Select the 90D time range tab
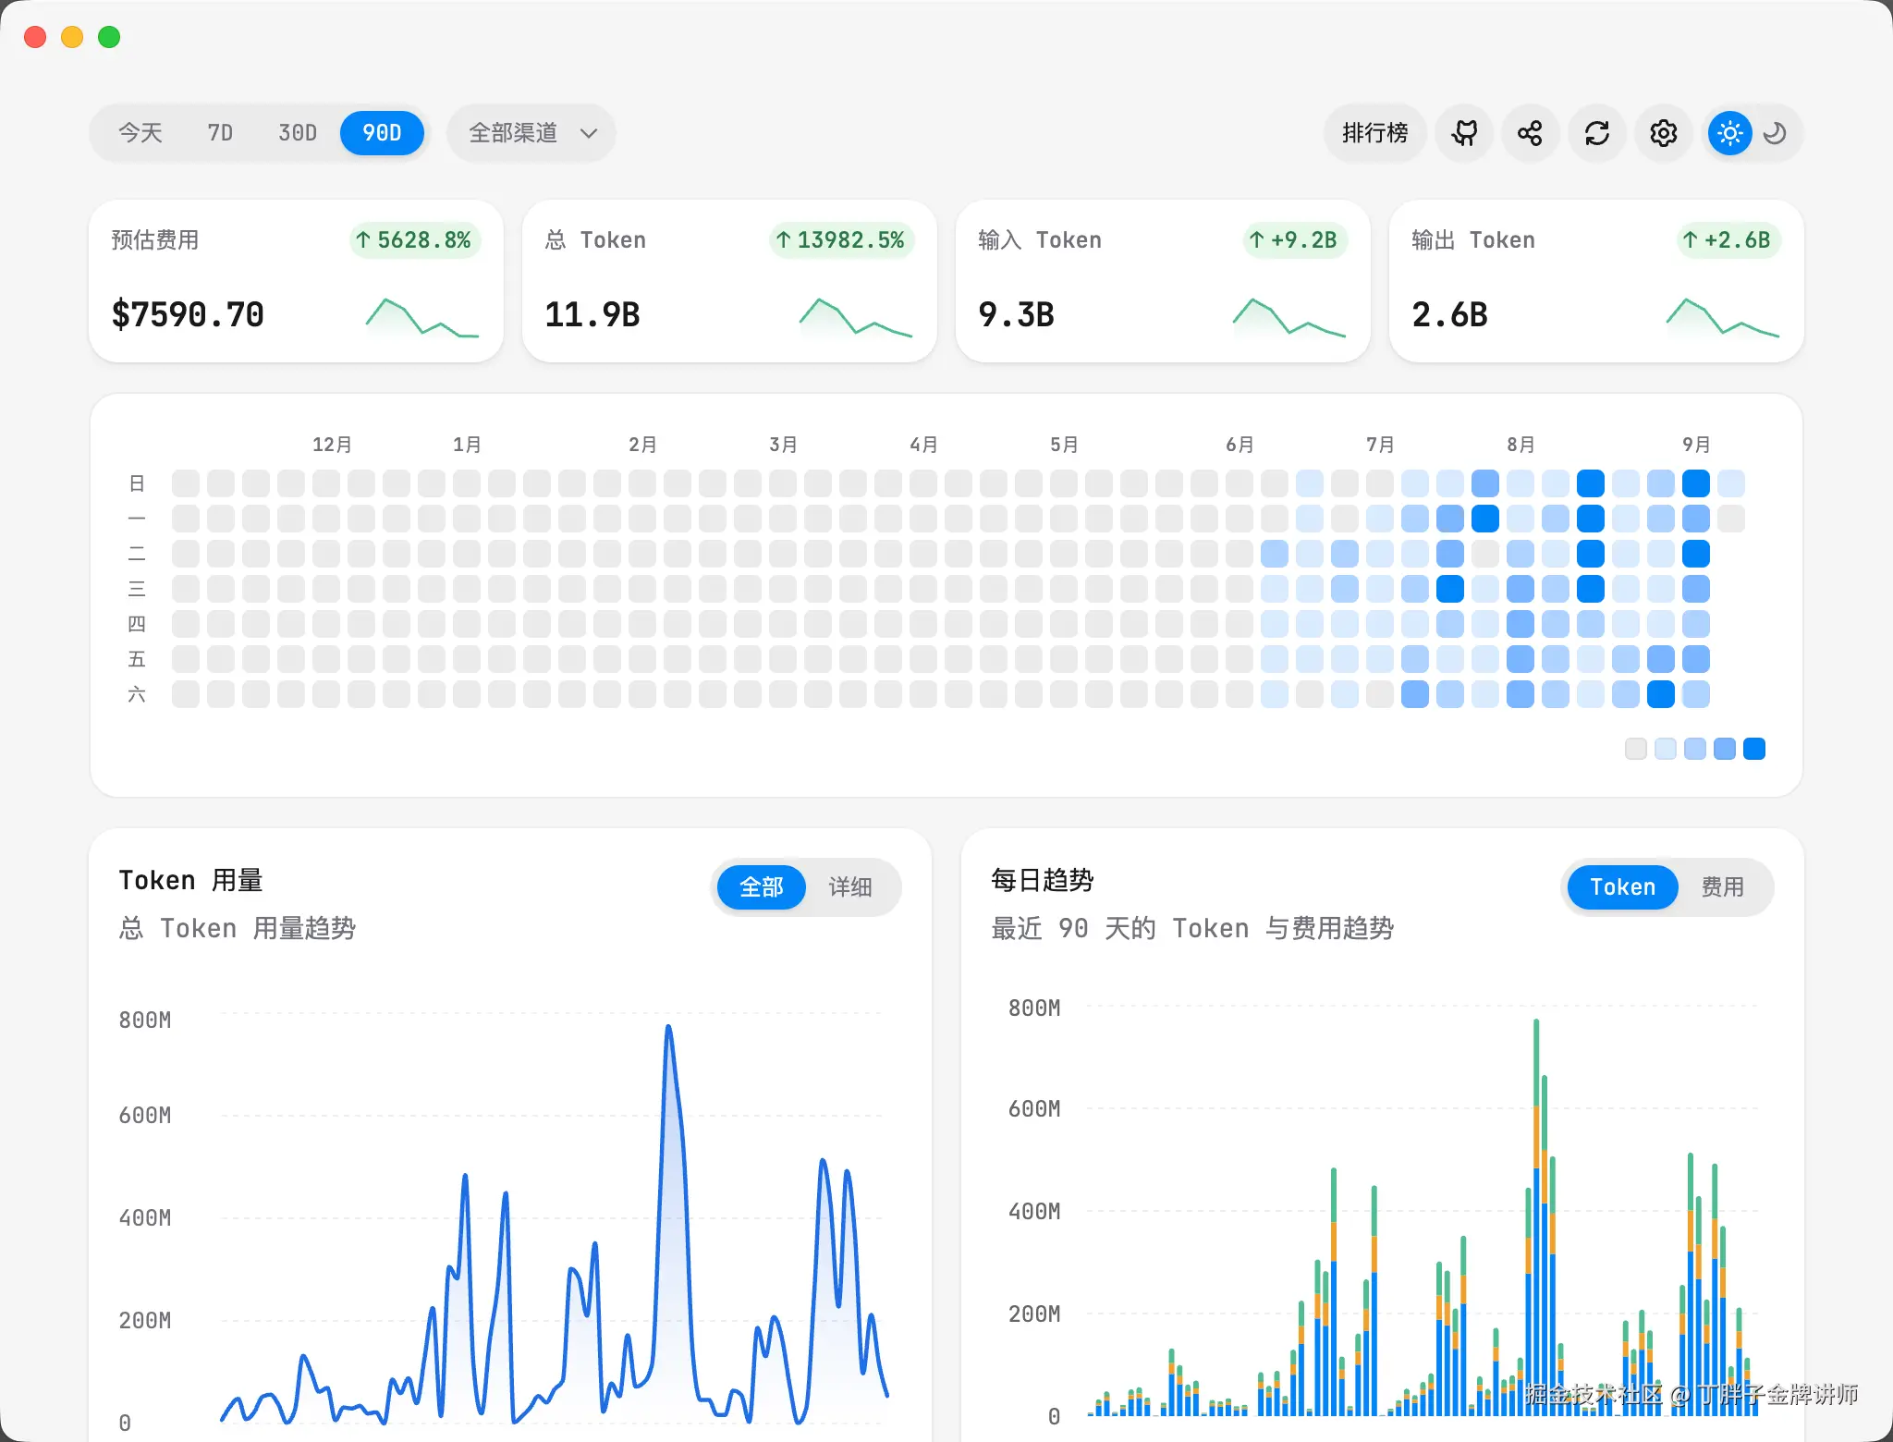The height and width of the screenshot is (1442, 1893). [x=382, y=133]
